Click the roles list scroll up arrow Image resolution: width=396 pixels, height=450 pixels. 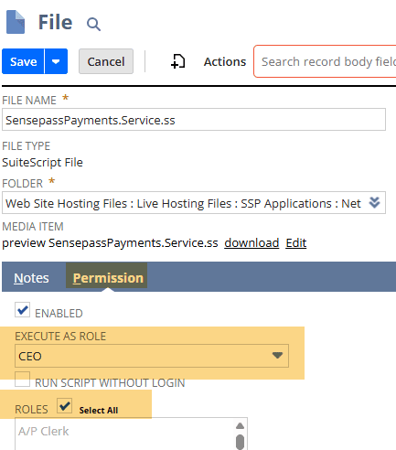click(240, 425)
